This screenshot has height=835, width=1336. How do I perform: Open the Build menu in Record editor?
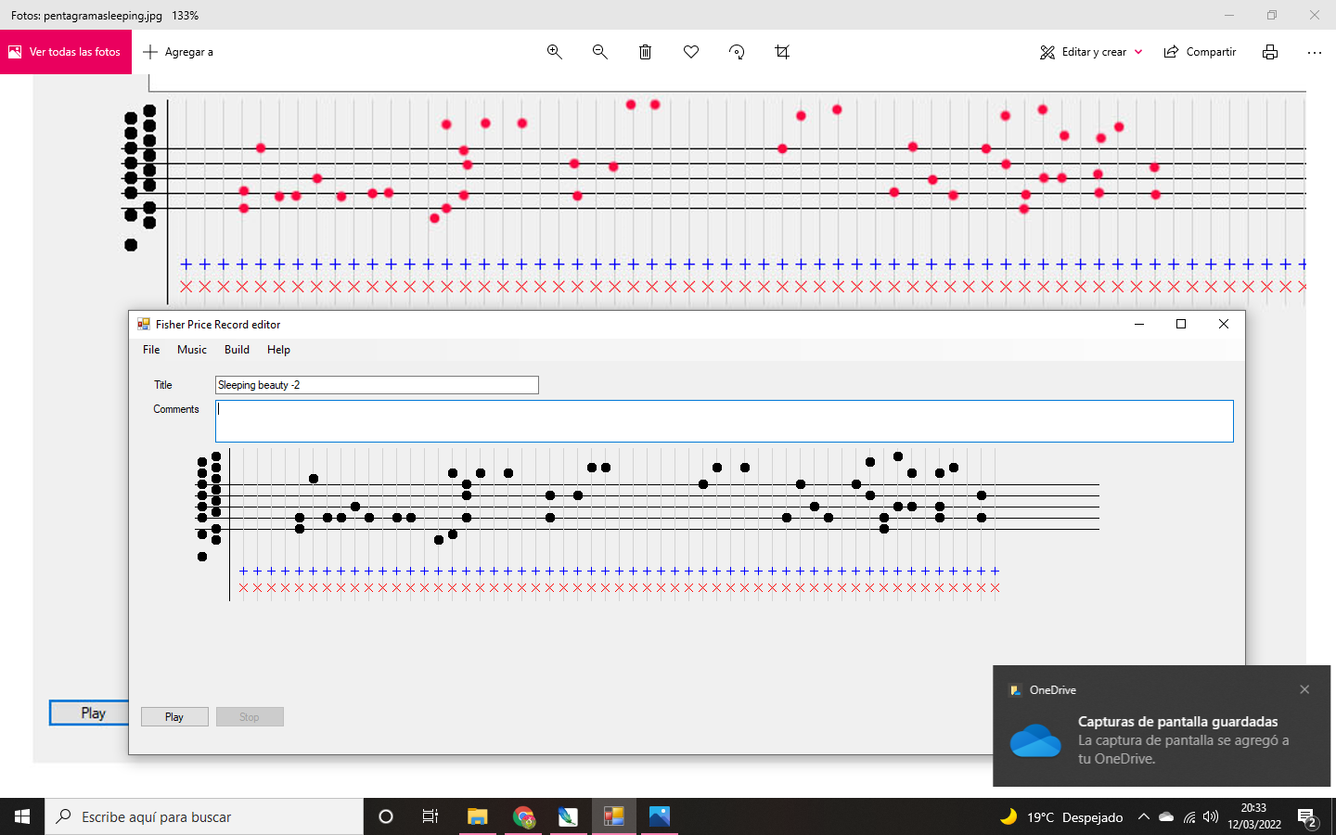(x=237, y=350)
